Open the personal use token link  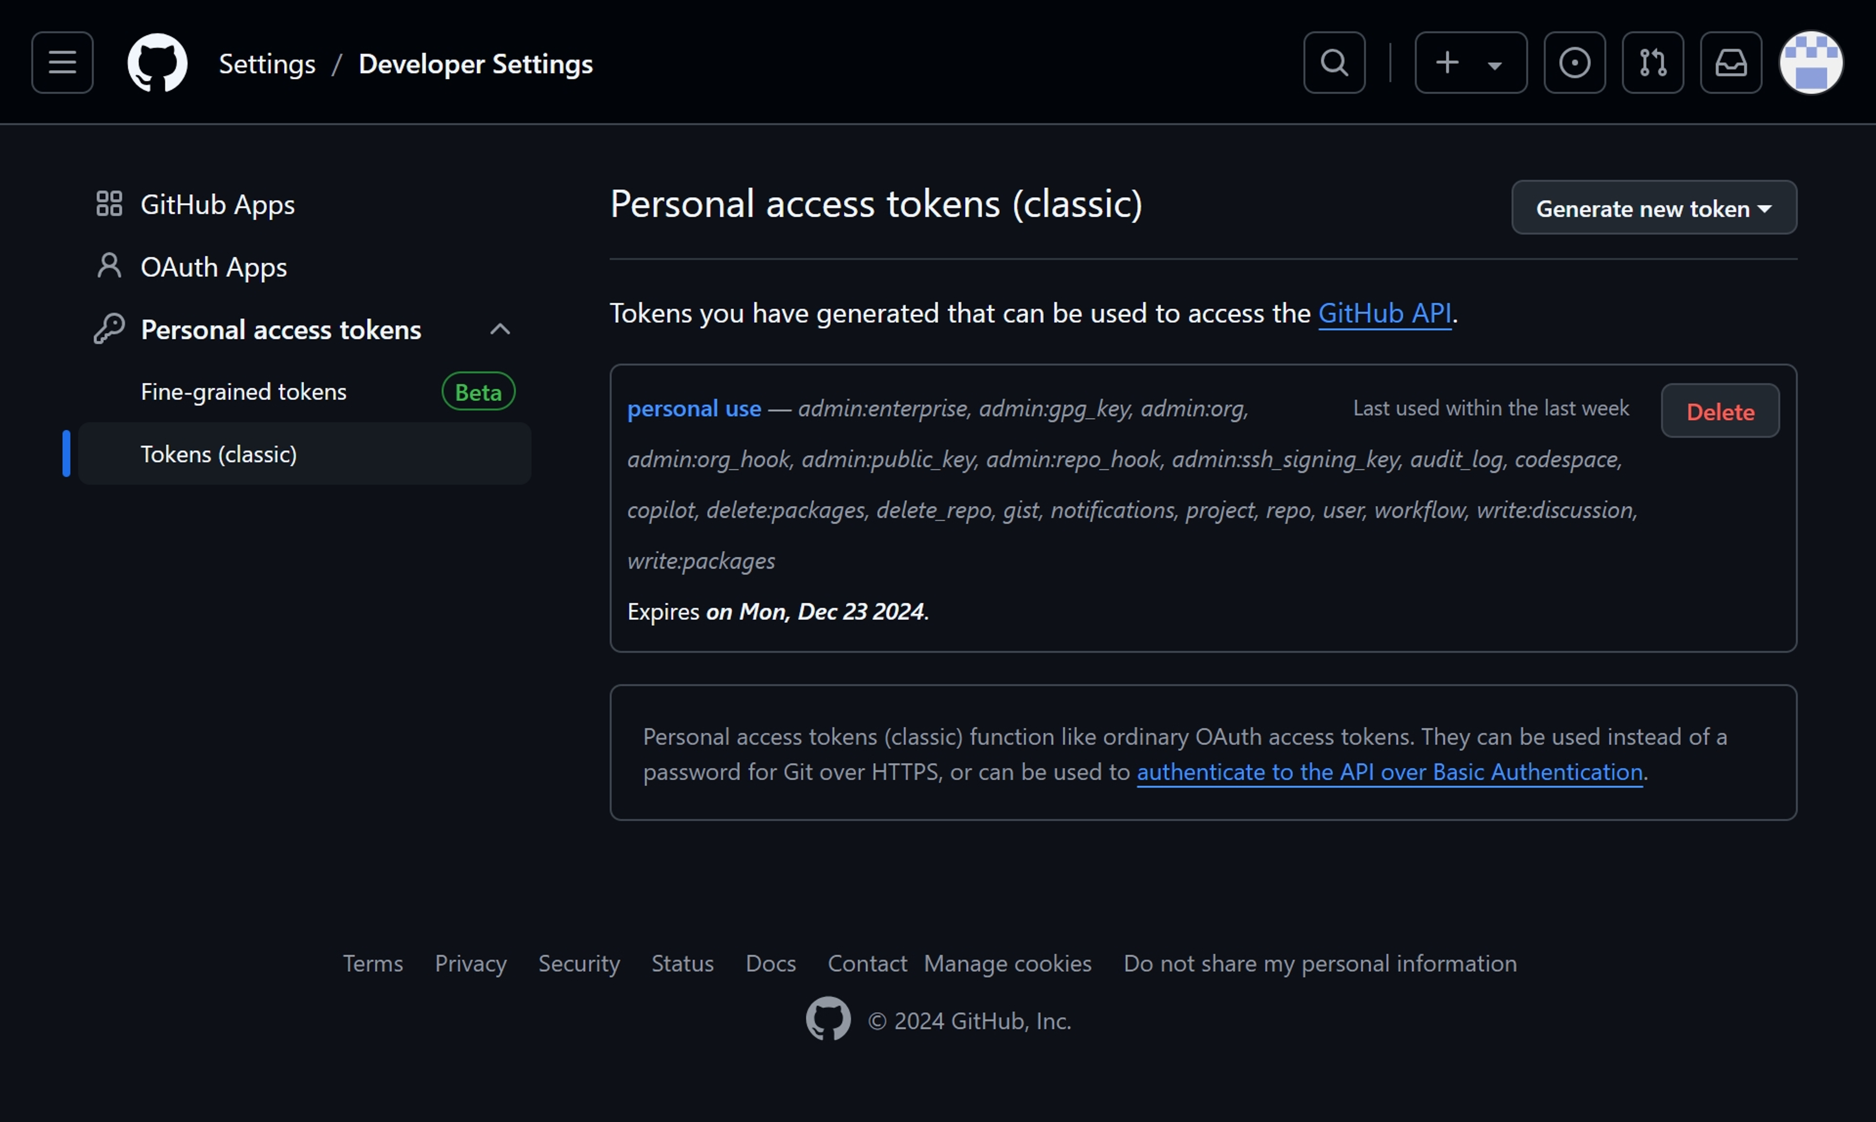pyautogui.click(x=694, y=409)
